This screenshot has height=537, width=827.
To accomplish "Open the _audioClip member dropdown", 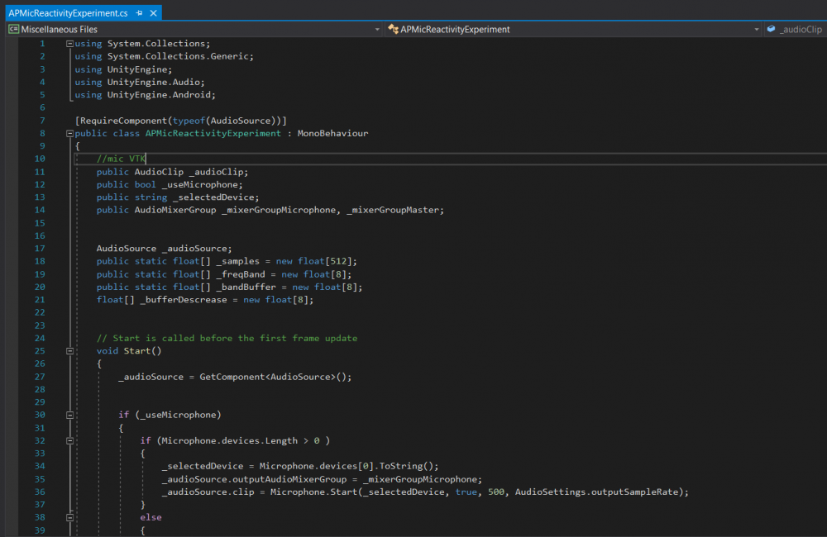I will pyautogui.click(x=802, y=29).
